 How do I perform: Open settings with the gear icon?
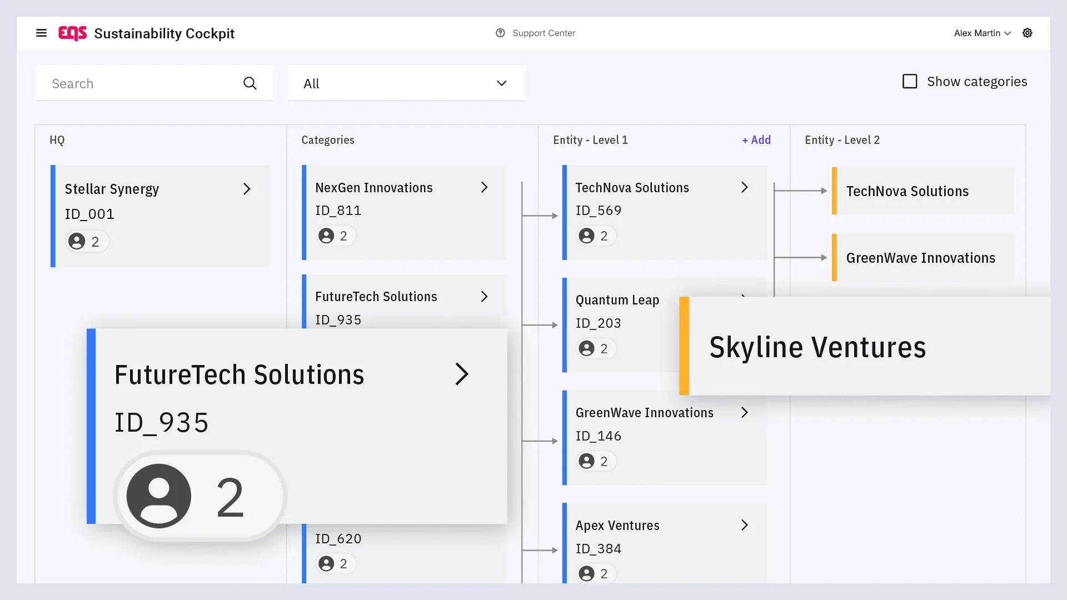[x=1028, y=33]
